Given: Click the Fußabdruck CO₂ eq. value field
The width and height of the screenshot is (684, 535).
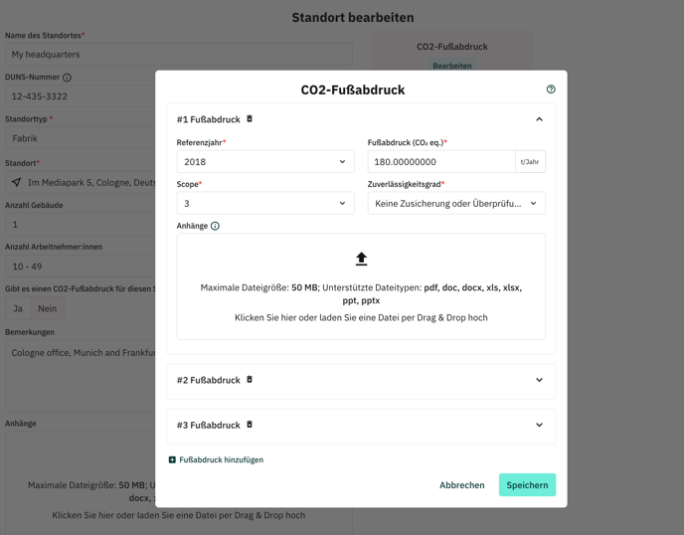Looking at the screenshot, I should click(x=441, y=161).
